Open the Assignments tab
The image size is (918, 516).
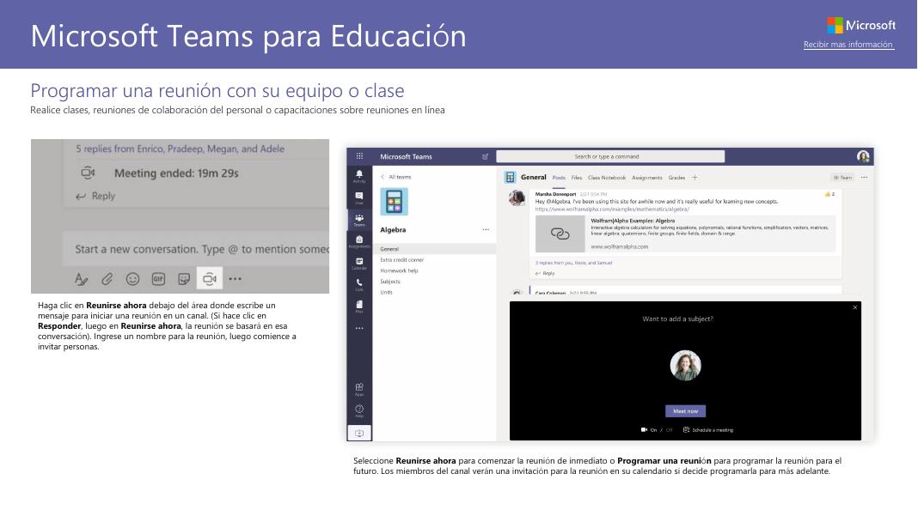point(647,178)
